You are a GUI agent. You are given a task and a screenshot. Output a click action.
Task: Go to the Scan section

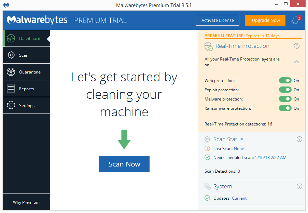pos(27,55)
